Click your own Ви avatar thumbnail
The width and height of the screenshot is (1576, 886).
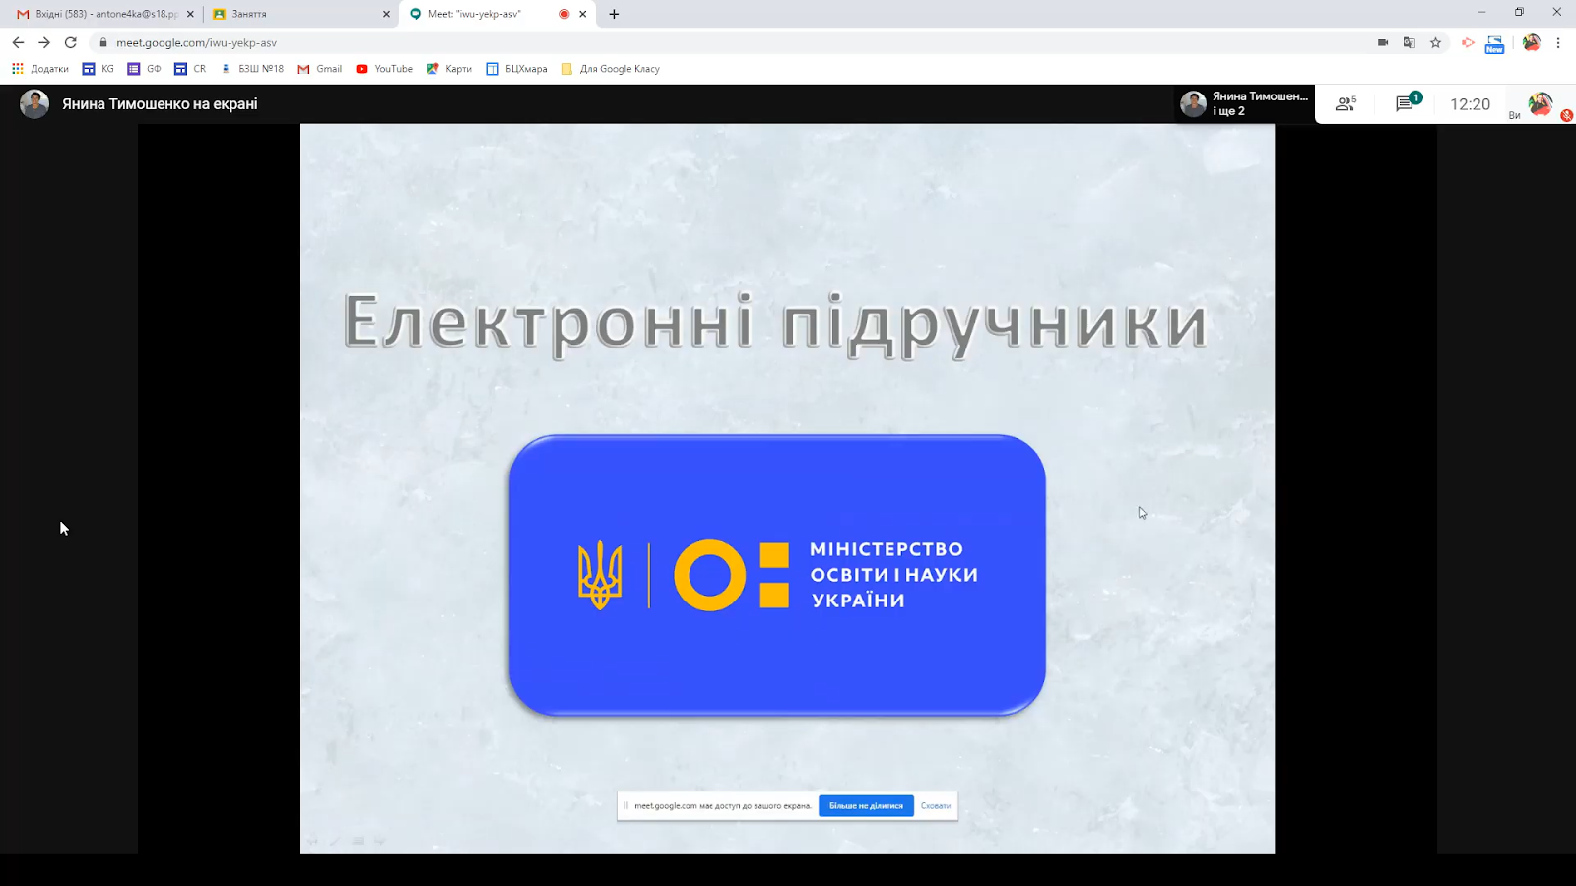[x=1540, y=103]
